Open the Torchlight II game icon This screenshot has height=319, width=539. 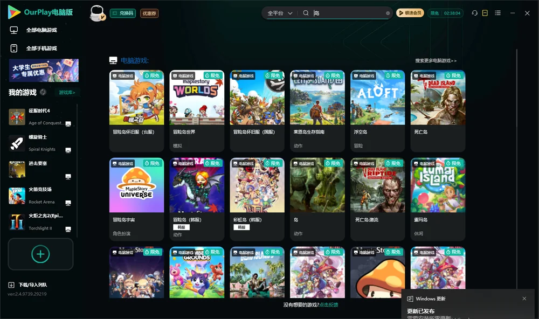(17, 222)
